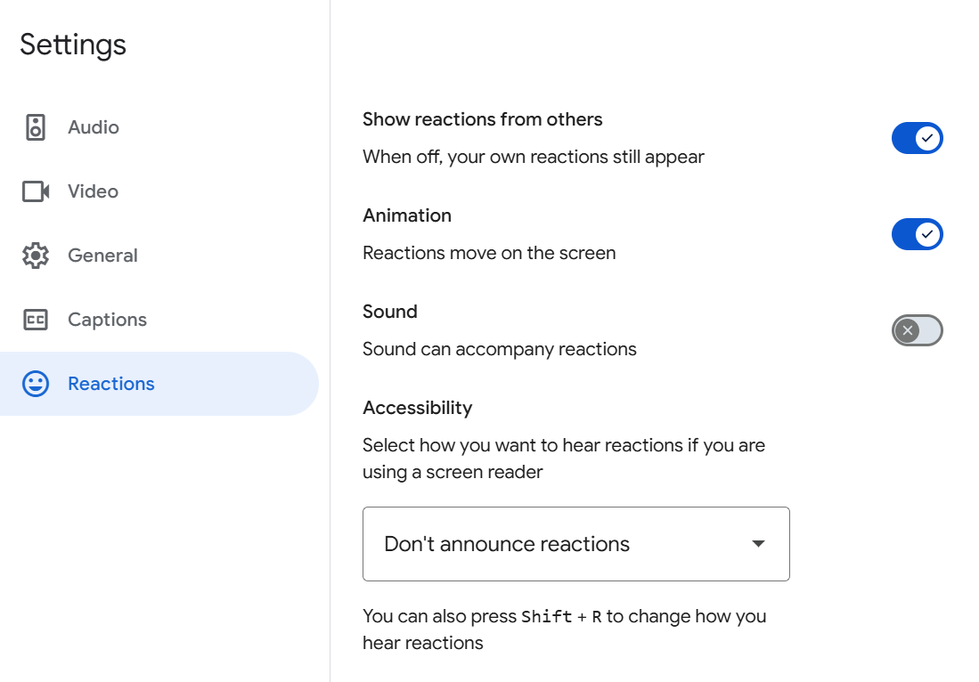This screenshot has width=979, height=682.
Task: Disable the Animation toggle switch
Action: 917,234
